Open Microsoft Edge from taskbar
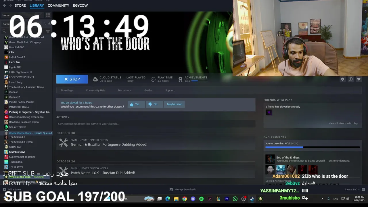 168,199
